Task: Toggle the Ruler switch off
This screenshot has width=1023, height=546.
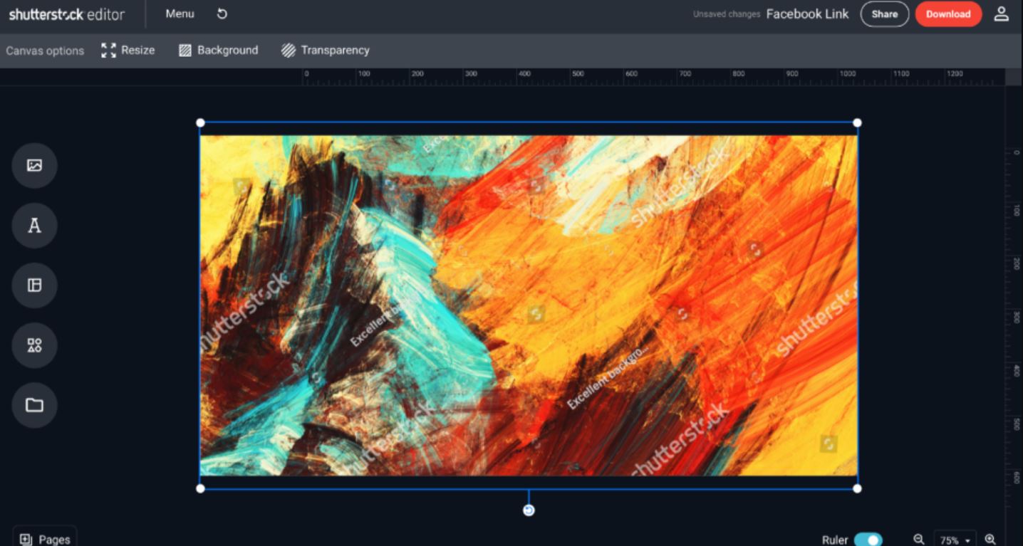Action: (x=868, y=540)
